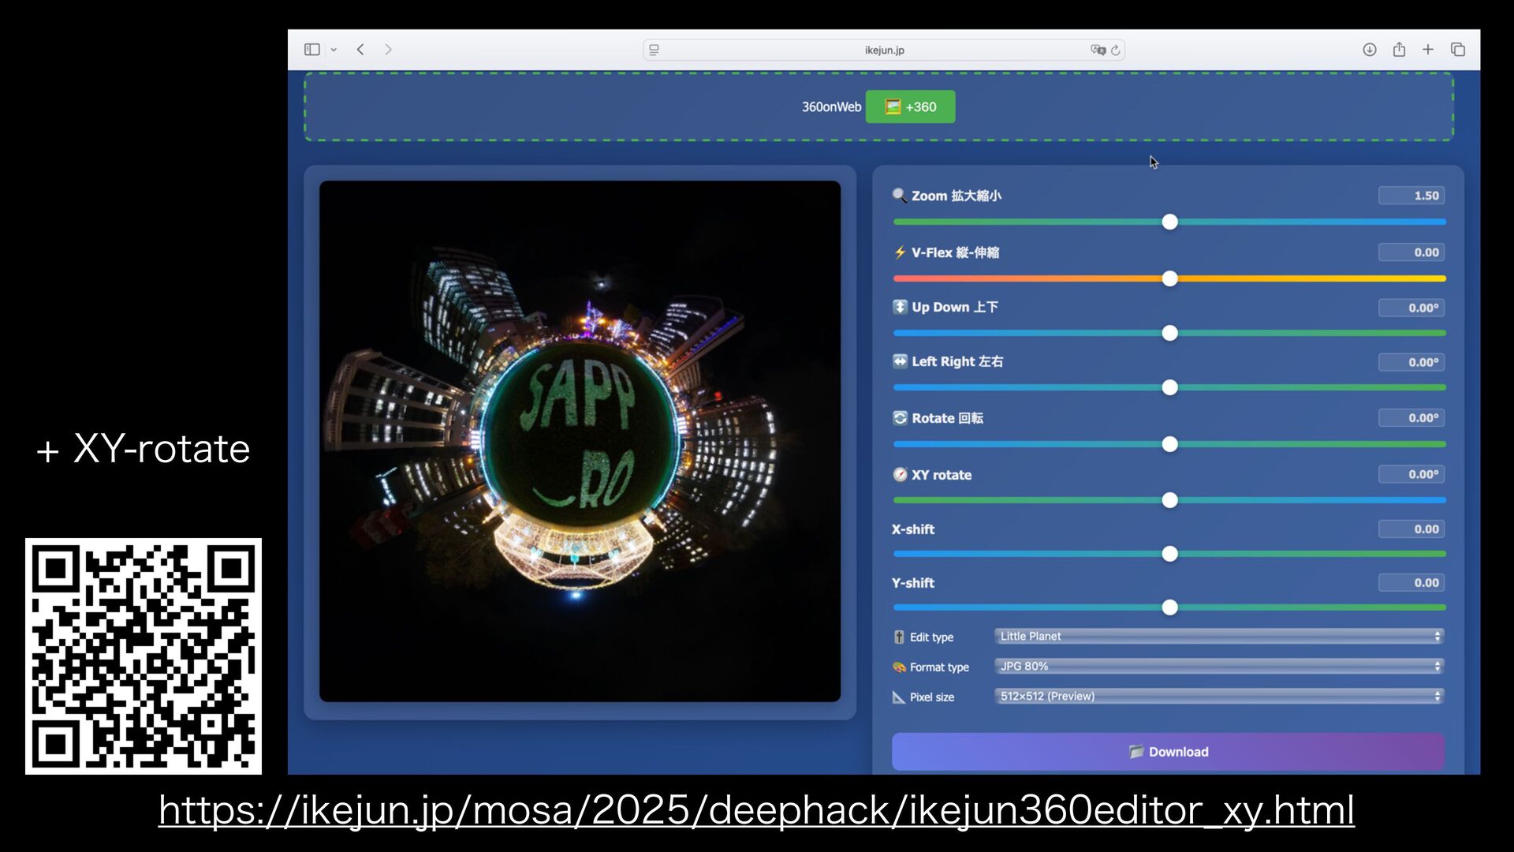1514x852 pixels.
Task: Click the Edit type icon
Action: [x=899, y=637]
